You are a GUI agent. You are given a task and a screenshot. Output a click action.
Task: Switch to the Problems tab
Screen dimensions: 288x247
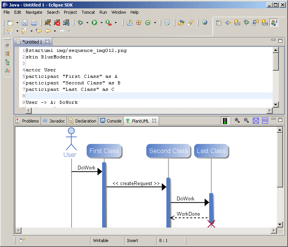point(28,121)
